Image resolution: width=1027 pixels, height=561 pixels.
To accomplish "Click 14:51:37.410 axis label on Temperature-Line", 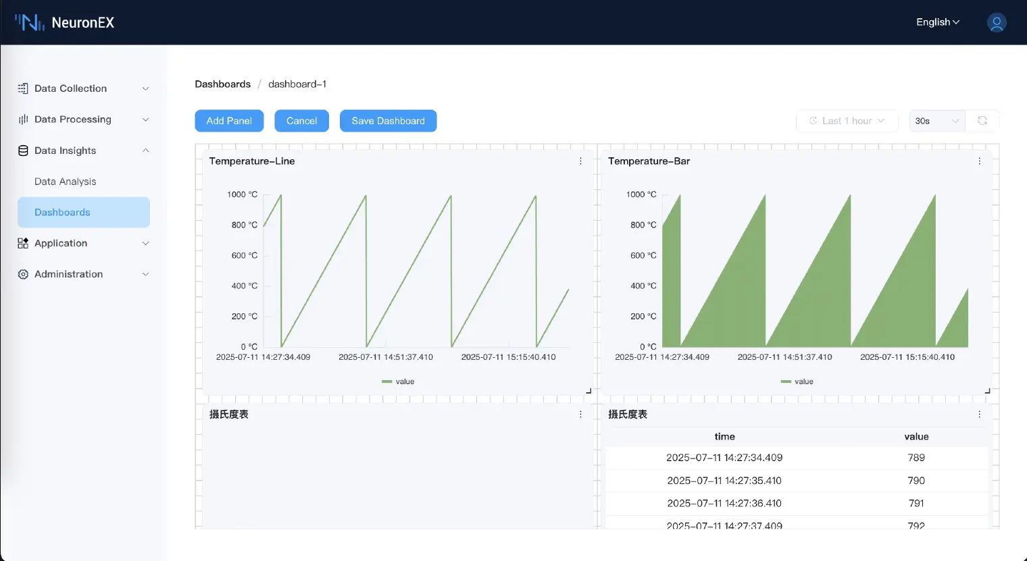I will pos(386,357).
